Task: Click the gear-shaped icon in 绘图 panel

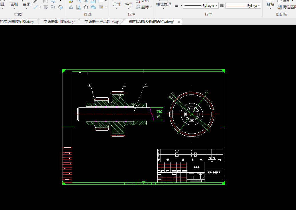Action: (53, 7)
